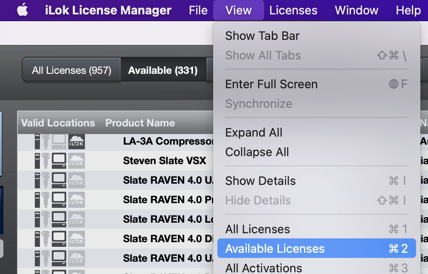Viewport: 428px width, 274px height.
Task: Select the highlighted Available Licenses menu item
Action: pyautogui.click(x=317, y=249)
